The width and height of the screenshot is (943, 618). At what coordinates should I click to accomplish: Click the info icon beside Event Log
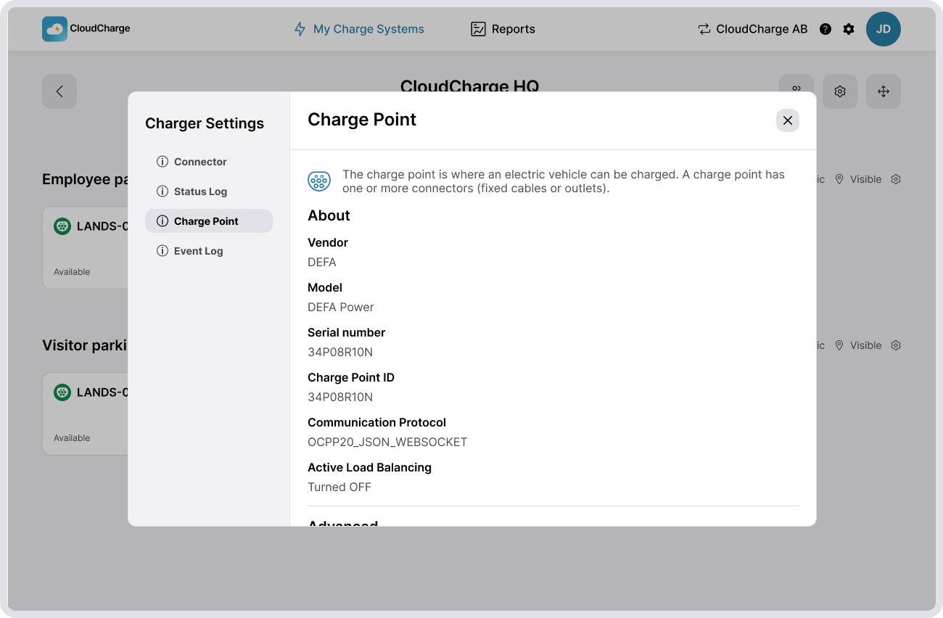pos(162,250)
